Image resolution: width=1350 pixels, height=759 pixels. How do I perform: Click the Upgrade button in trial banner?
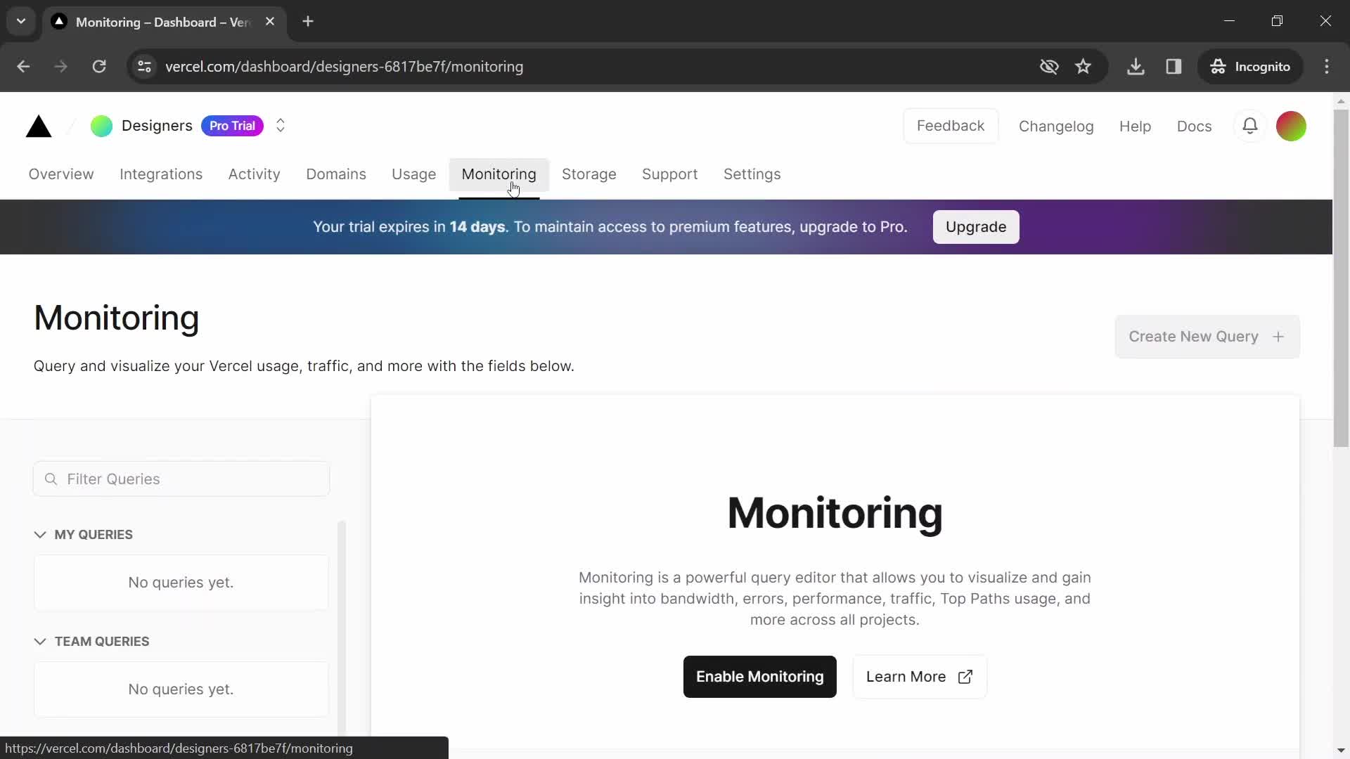pos(975,226)
